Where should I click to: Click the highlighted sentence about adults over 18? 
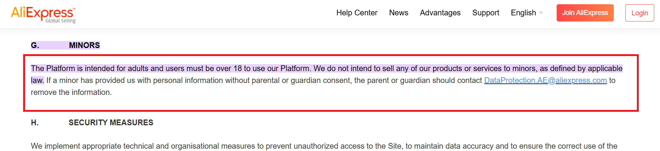[171, 68]
